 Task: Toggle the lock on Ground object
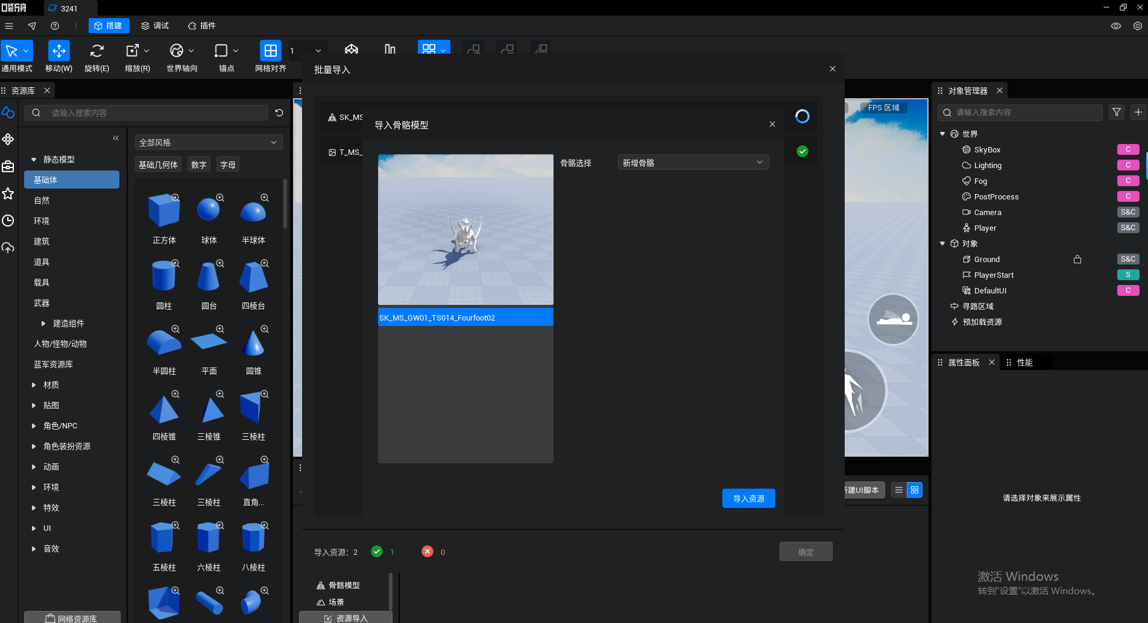pos(1077,259)
